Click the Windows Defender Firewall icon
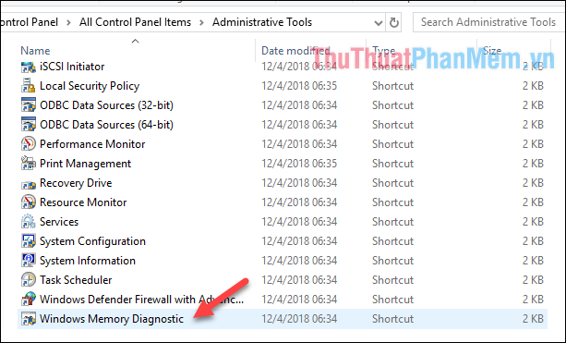 click(x=28, y=300)
